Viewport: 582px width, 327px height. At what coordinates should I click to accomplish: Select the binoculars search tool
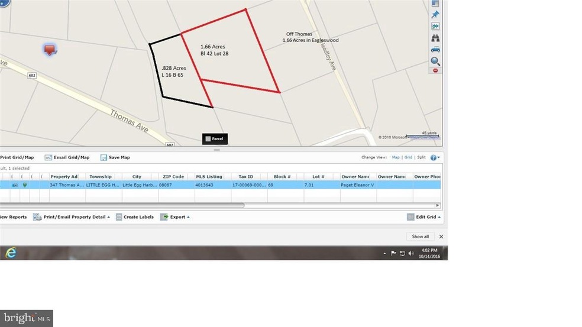click(x=435, y=38)
